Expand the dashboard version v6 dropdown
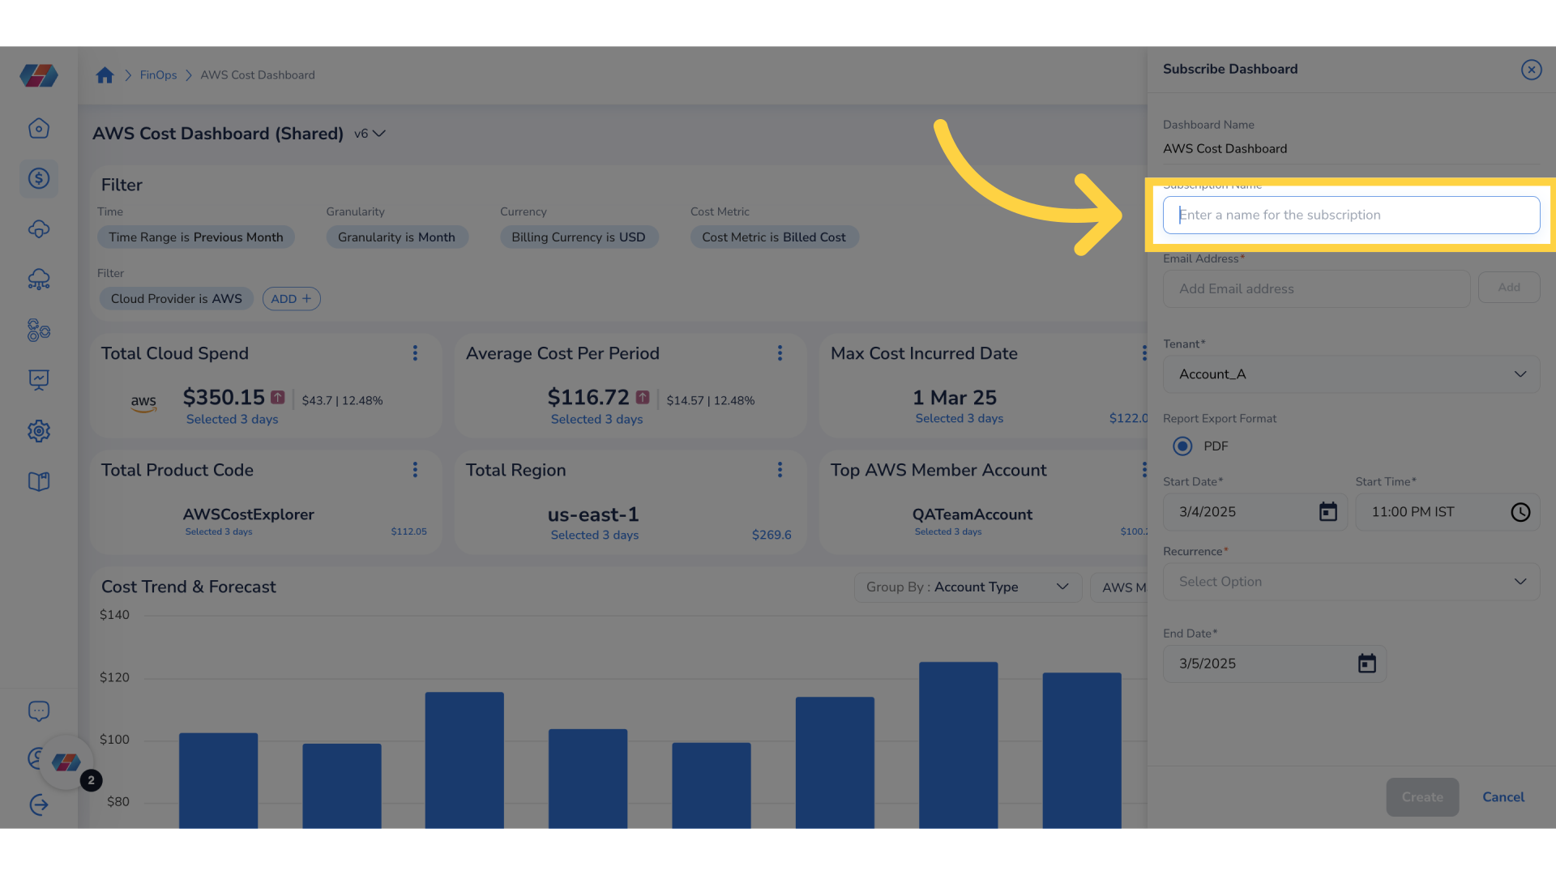 [x=370, y=134]
